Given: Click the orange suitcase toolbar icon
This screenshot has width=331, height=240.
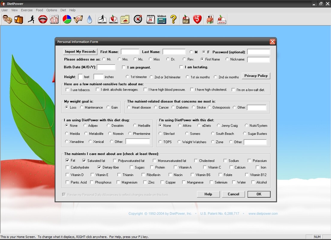Looking at the screenshot, I should (x=19, y=19).
